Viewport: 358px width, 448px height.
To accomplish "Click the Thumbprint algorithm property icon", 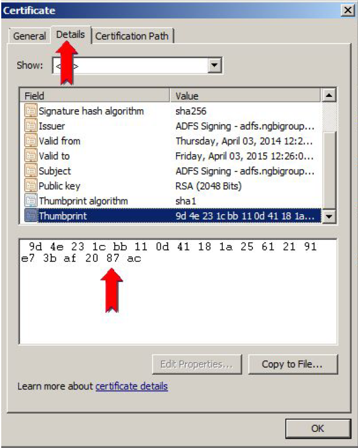I will click(x=31, y=201).
